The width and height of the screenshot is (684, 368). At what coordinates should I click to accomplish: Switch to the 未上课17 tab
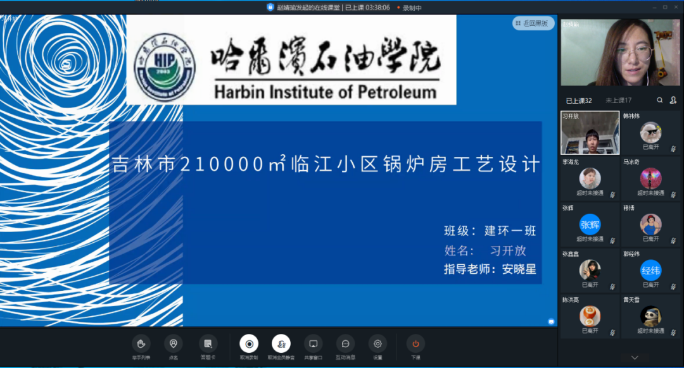(619, 101)
